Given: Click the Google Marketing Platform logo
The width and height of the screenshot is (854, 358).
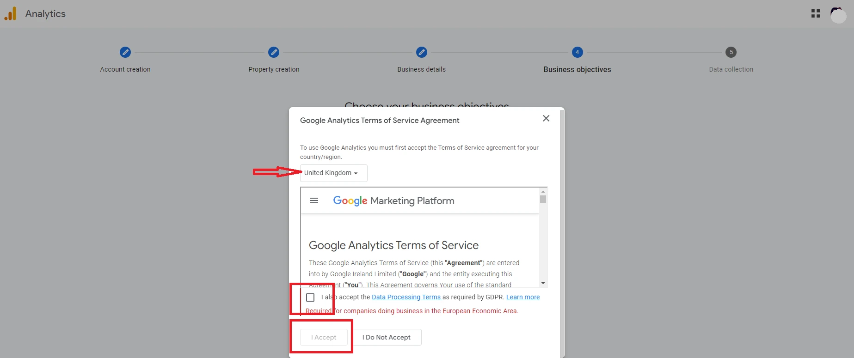Looking at the screenshot, I should pos(393,200).
